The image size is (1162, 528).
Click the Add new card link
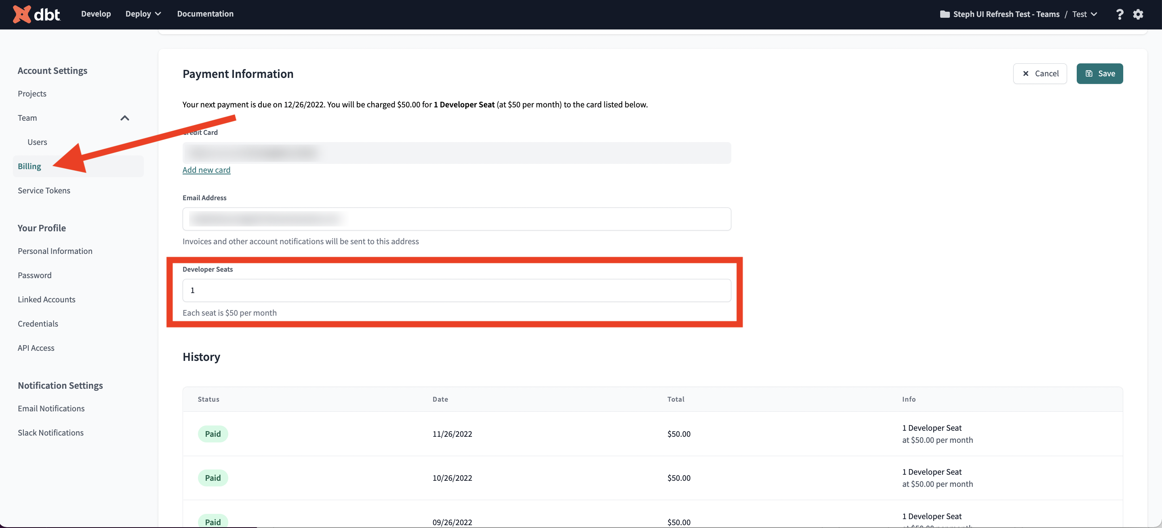coord(206,170)
